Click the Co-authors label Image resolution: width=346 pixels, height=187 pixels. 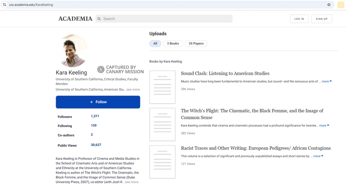click(x=66, y=135)
